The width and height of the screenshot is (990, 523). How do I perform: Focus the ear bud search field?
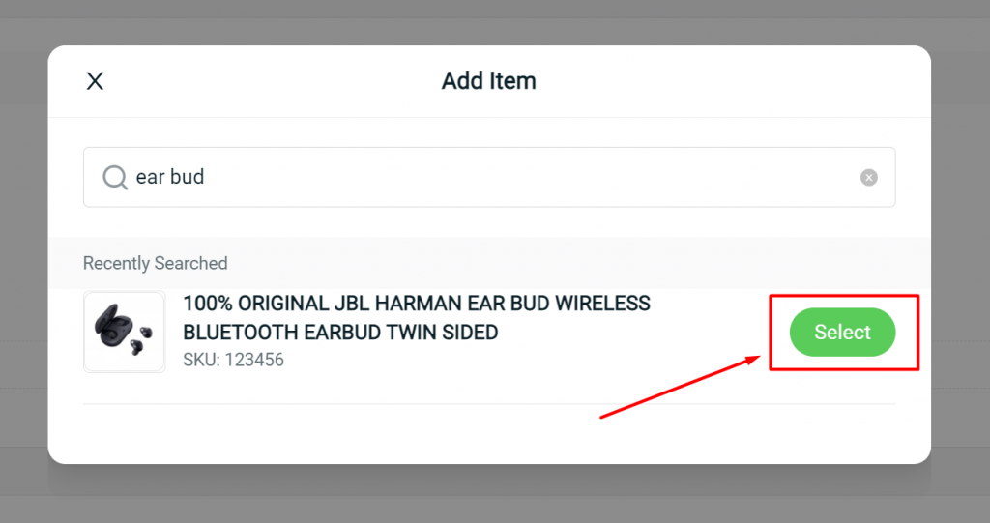(x=489, y=178)
